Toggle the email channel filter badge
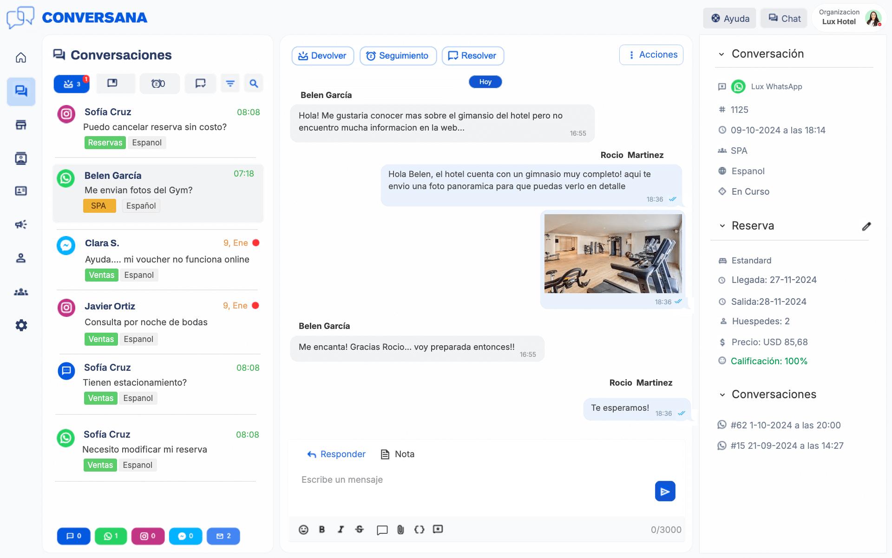892x558 pixels. tap(223, 536)
